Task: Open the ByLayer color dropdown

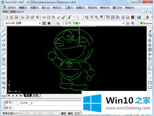Action: click(x=146, y=23)
